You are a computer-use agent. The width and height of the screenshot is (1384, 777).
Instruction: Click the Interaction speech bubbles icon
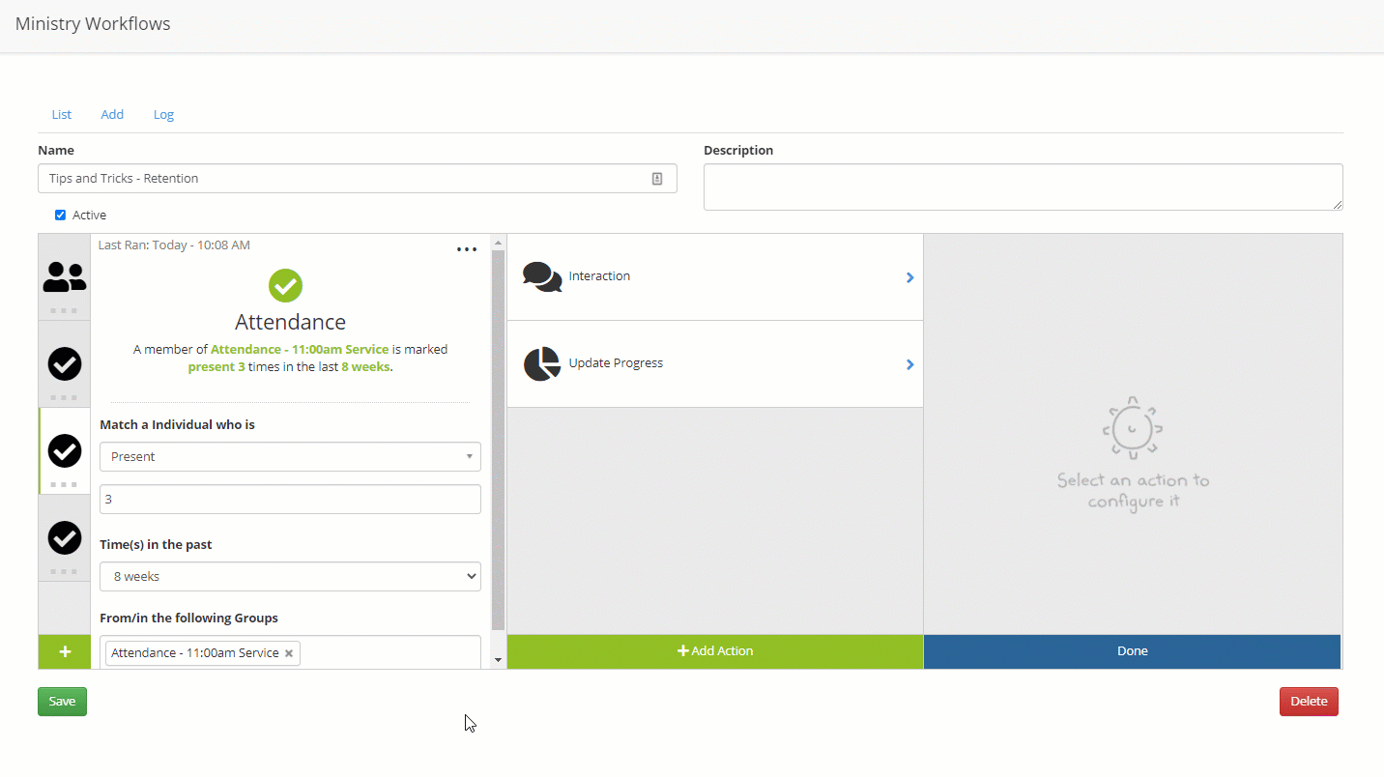coord(541,276)
